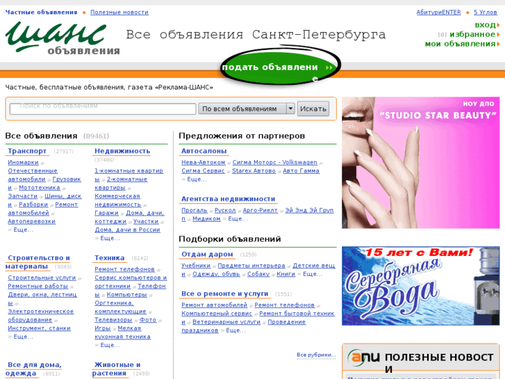The image size is (505, 379).
Task: Open Starex Автово partner link
Action: coord(254,170)
